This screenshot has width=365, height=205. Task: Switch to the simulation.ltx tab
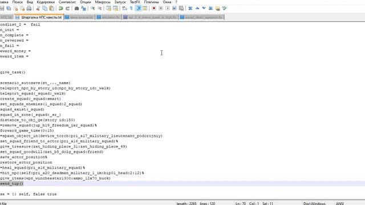coord(108,17)
